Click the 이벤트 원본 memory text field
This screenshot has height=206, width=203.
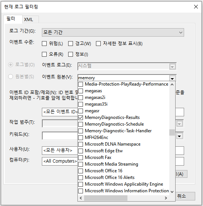click(x=123, y=78)
